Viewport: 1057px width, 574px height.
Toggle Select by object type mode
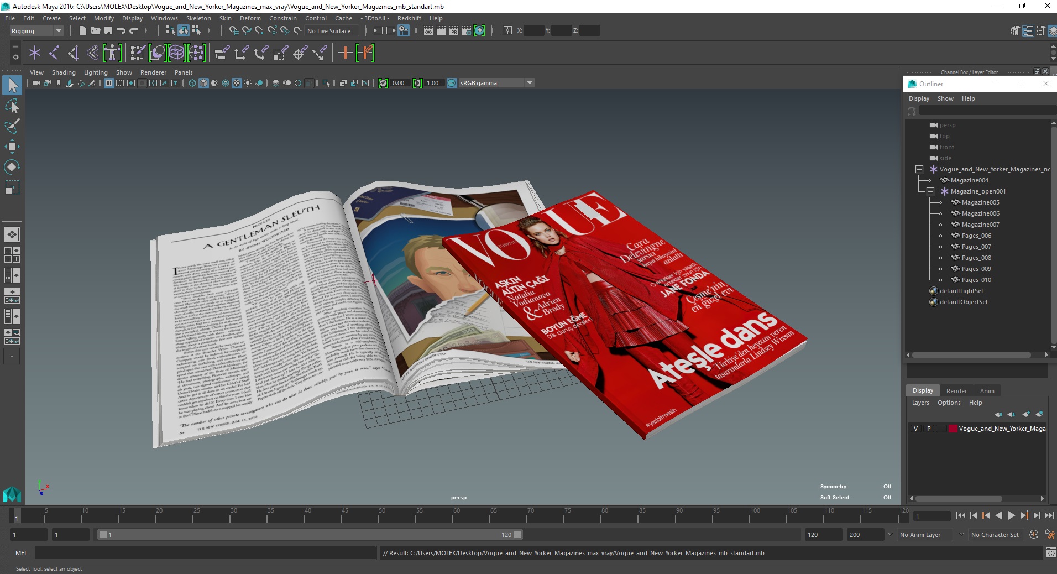183,31
